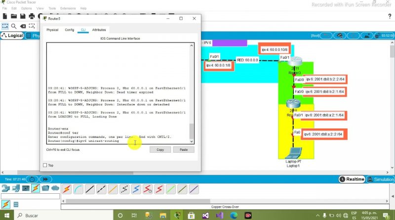Click the Viewport clock icon
Image resolution: width=395 pixels, height=220 pixels.
click(384, 36)
